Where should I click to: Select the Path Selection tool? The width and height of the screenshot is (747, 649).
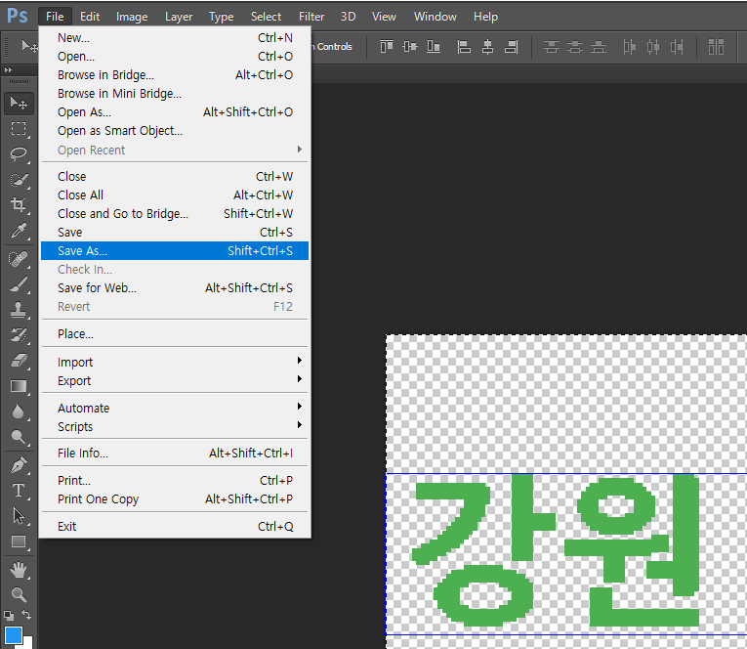19,516
